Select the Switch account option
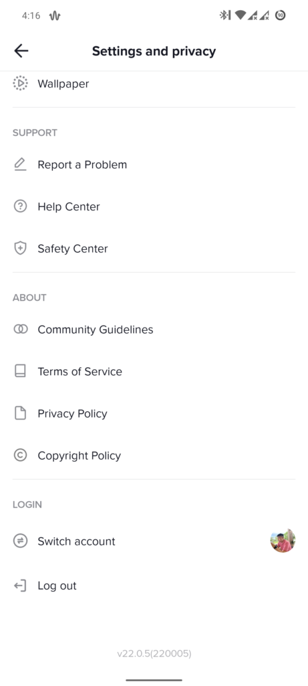308x686 pixels. pyautogui.click(x=154, y=541)
